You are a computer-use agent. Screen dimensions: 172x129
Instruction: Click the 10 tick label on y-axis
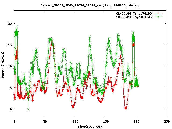tap(9, 66)
